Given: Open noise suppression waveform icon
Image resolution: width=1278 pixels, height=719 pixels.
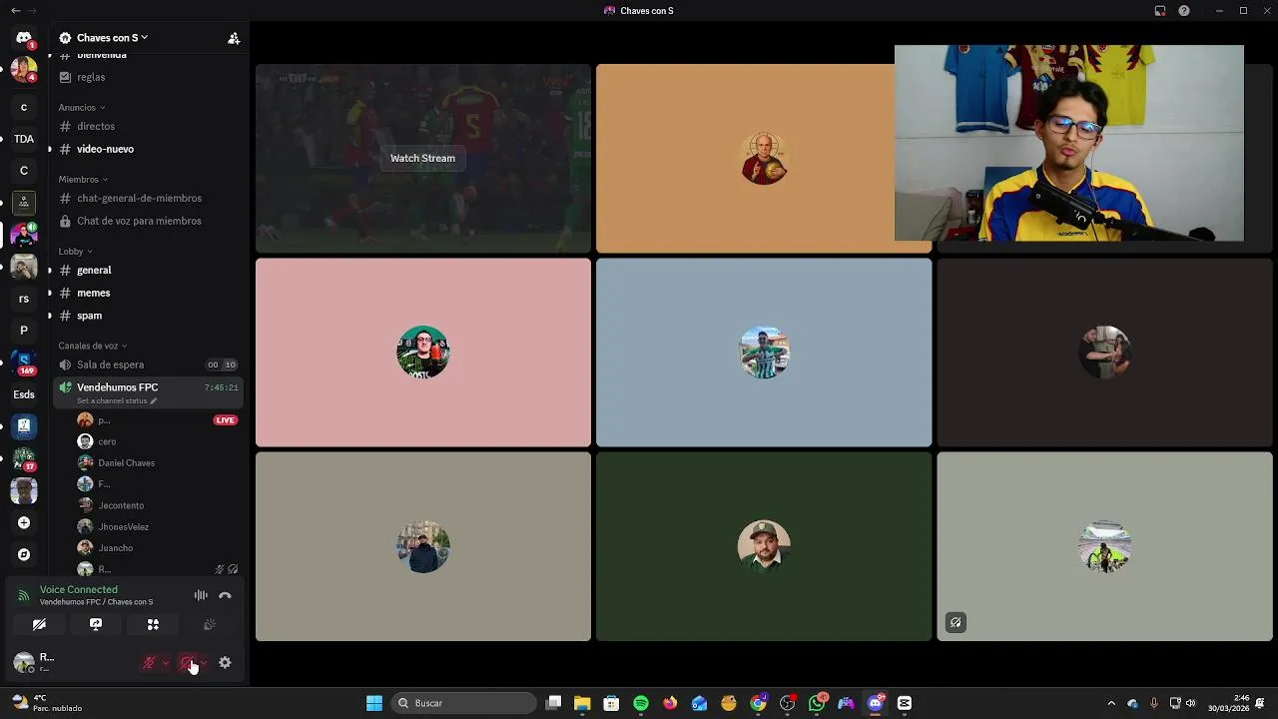Looking at the screenshot, I should pyautogui.click(x=201, y=595).
